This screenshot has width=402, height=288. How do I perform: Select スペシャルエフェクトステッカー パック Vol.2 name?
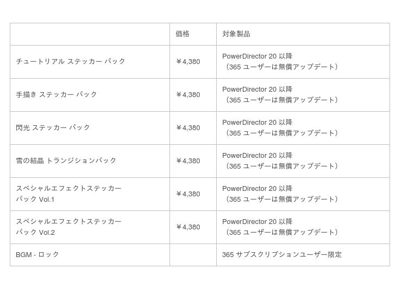(x=68, y=227)
